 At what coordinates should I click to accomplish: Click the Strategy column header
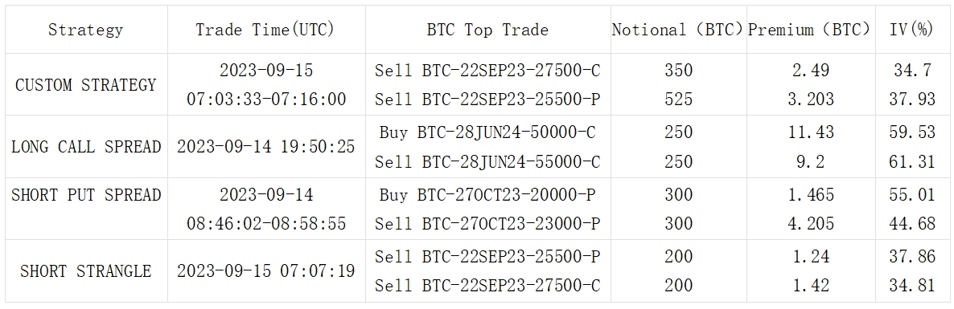(86, 30)
